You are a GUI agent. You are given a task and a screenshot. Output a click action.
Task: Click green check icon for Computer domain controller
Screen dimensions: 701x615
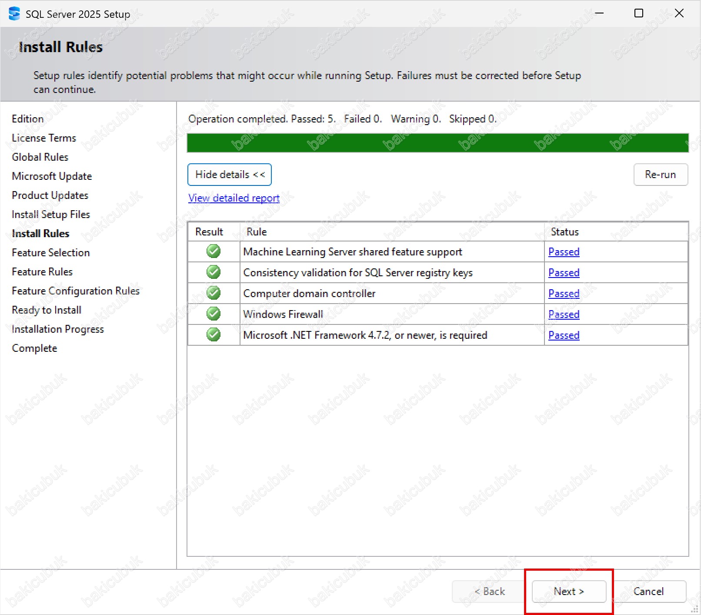[214, 293]
